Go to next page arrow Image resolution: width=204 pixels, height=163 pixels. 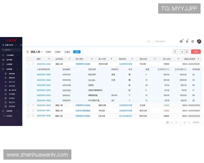[189, 123]
